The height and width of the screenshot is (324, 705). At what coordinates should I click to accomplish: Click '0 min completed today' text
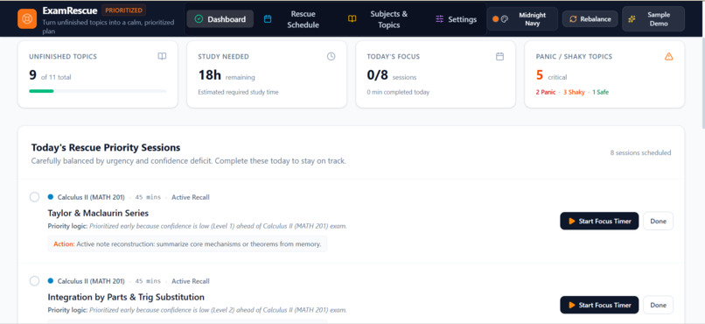point(398,92)
